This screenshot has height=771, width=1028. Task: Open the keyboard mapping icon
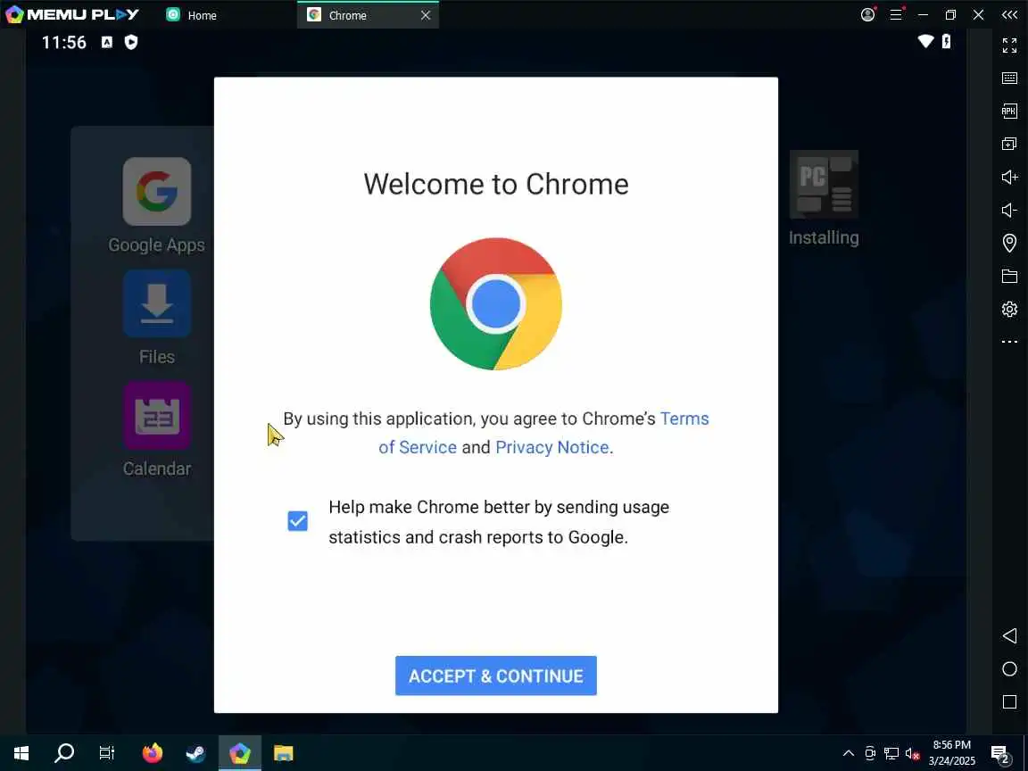[1009, 78]
